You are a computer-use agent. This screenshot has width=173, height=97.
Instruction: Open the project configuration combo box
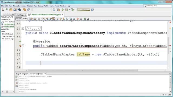[42, 10]
